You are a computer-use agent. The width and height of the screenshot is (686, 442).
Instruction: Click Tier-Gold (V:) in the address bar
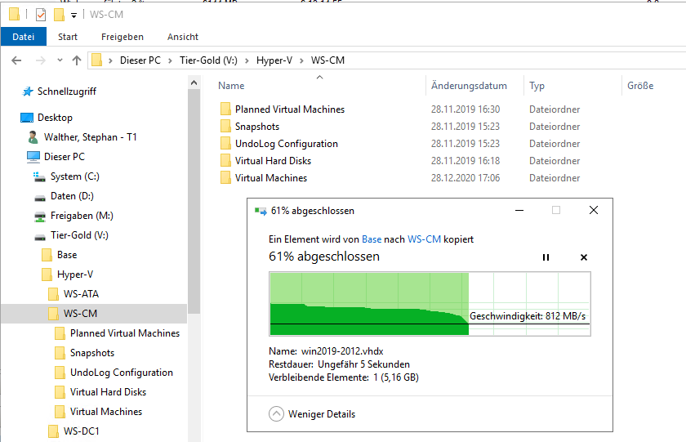coord(209,60)
